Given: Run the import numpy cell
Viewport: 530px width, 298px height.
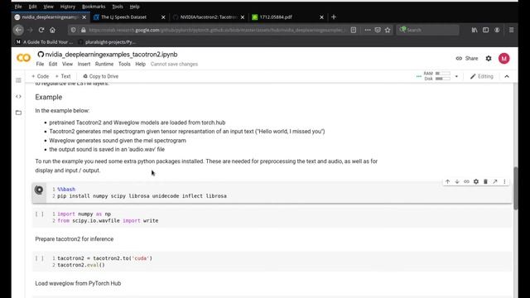Looking at the screenshot, I should [x=40, y=214].
